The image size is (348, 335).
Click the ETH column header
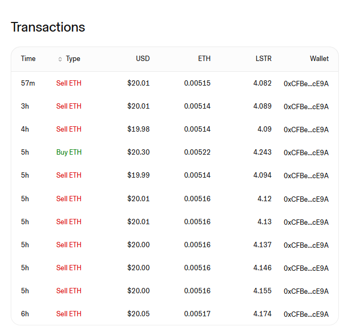point(204,59)
